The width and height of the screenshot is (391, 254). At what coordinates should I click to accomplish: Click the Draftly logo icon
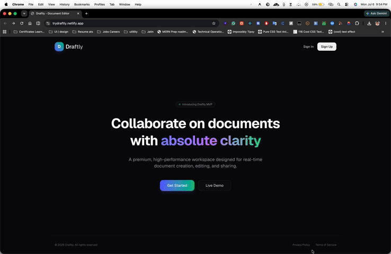click(59, 47)
